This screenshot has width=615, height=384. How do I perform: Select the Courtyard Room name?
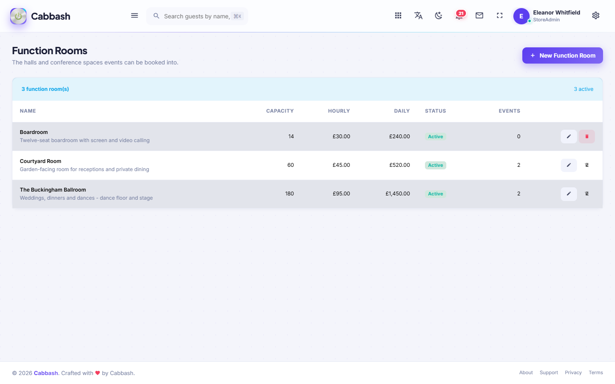point(41,161)
